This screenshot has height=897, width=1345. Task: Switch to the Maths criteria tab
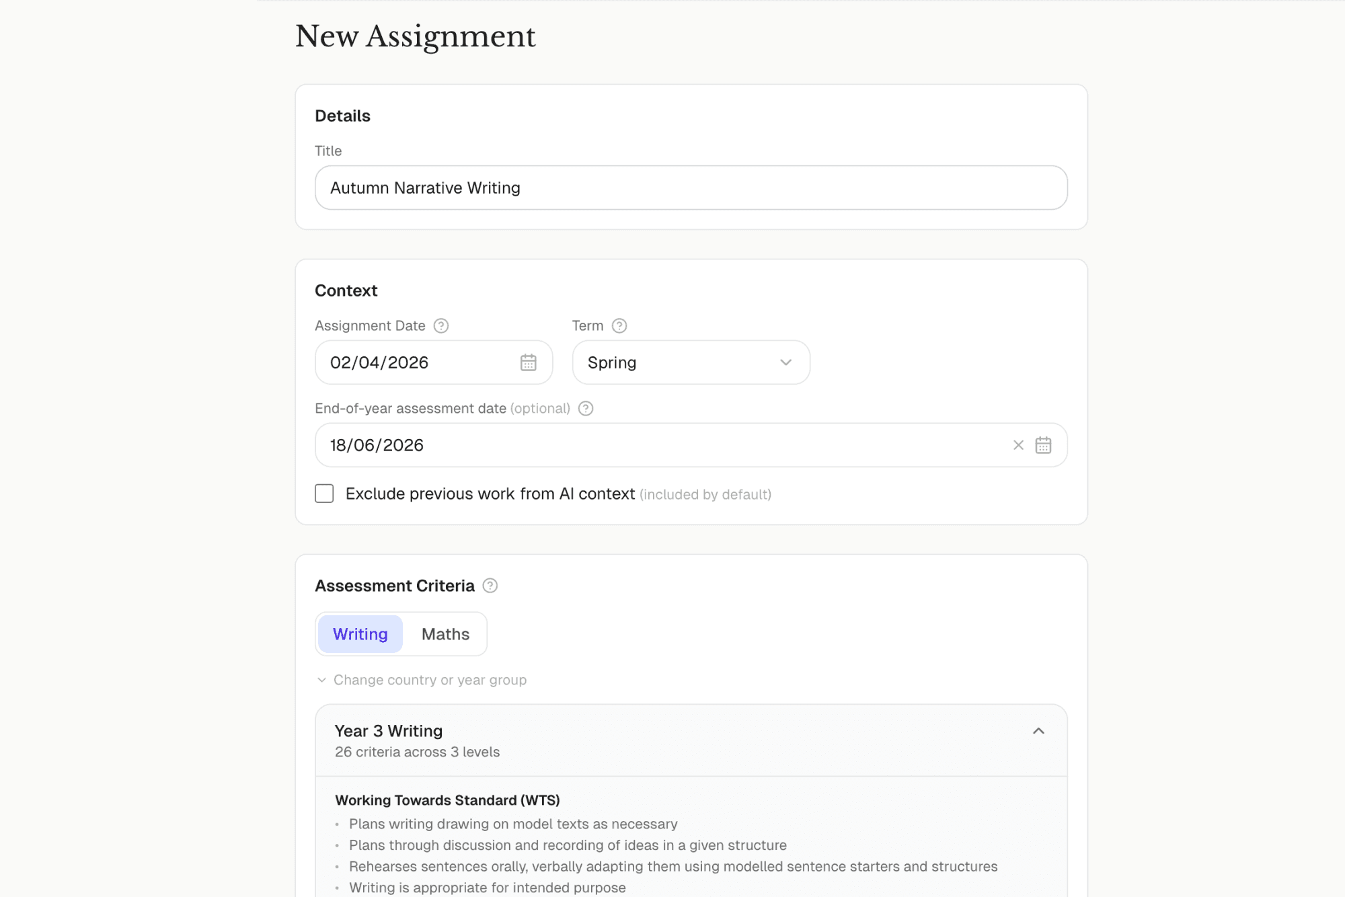coord(446,633)
